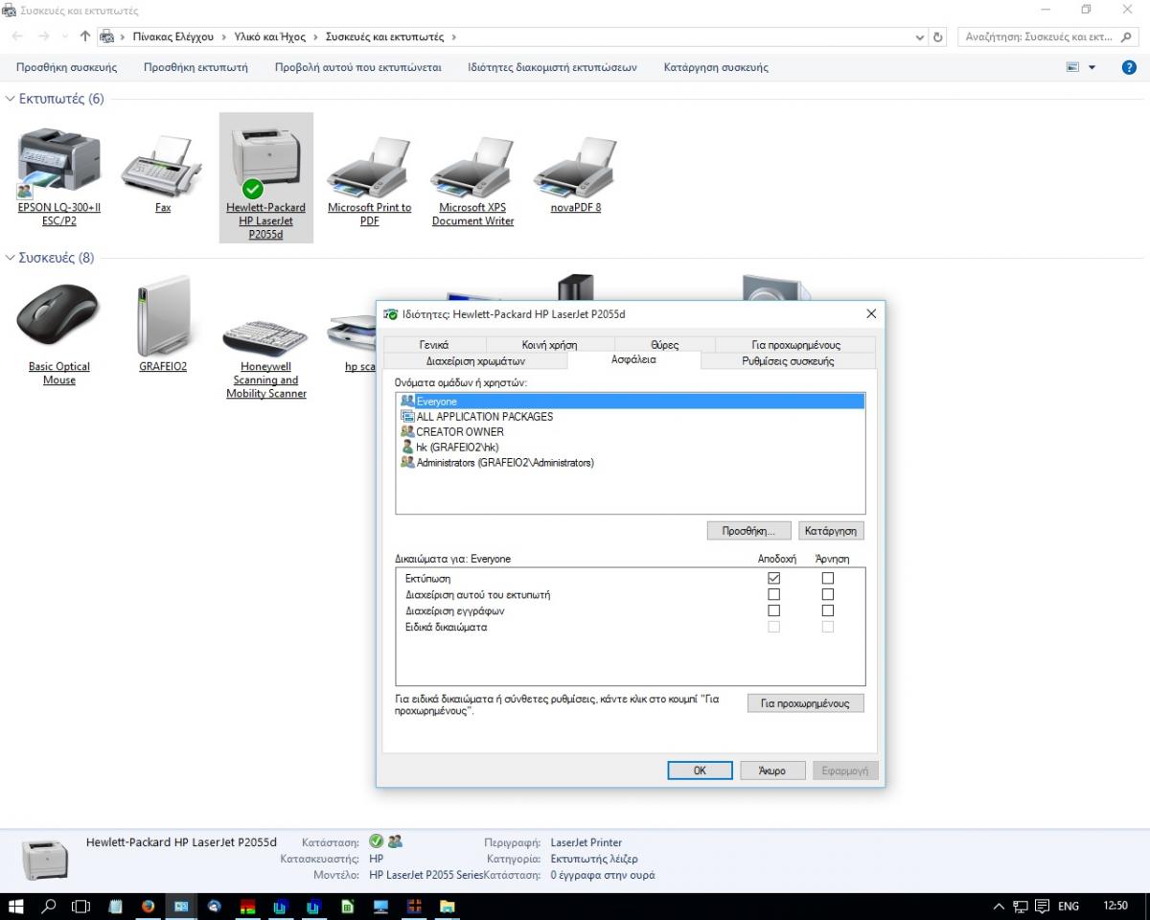The height and width of the screenshot is (920, 1150).
Task: Check Άρνηση for Διαχείριση εγγράφων
Action: (x=827, y=610)
